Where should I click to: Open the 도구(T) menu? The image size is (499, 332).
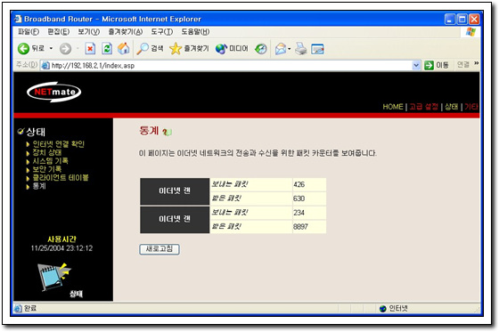(x=161, y=32)
